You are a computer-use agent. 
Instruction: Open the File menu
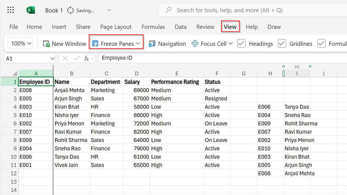tap(13, 27)
